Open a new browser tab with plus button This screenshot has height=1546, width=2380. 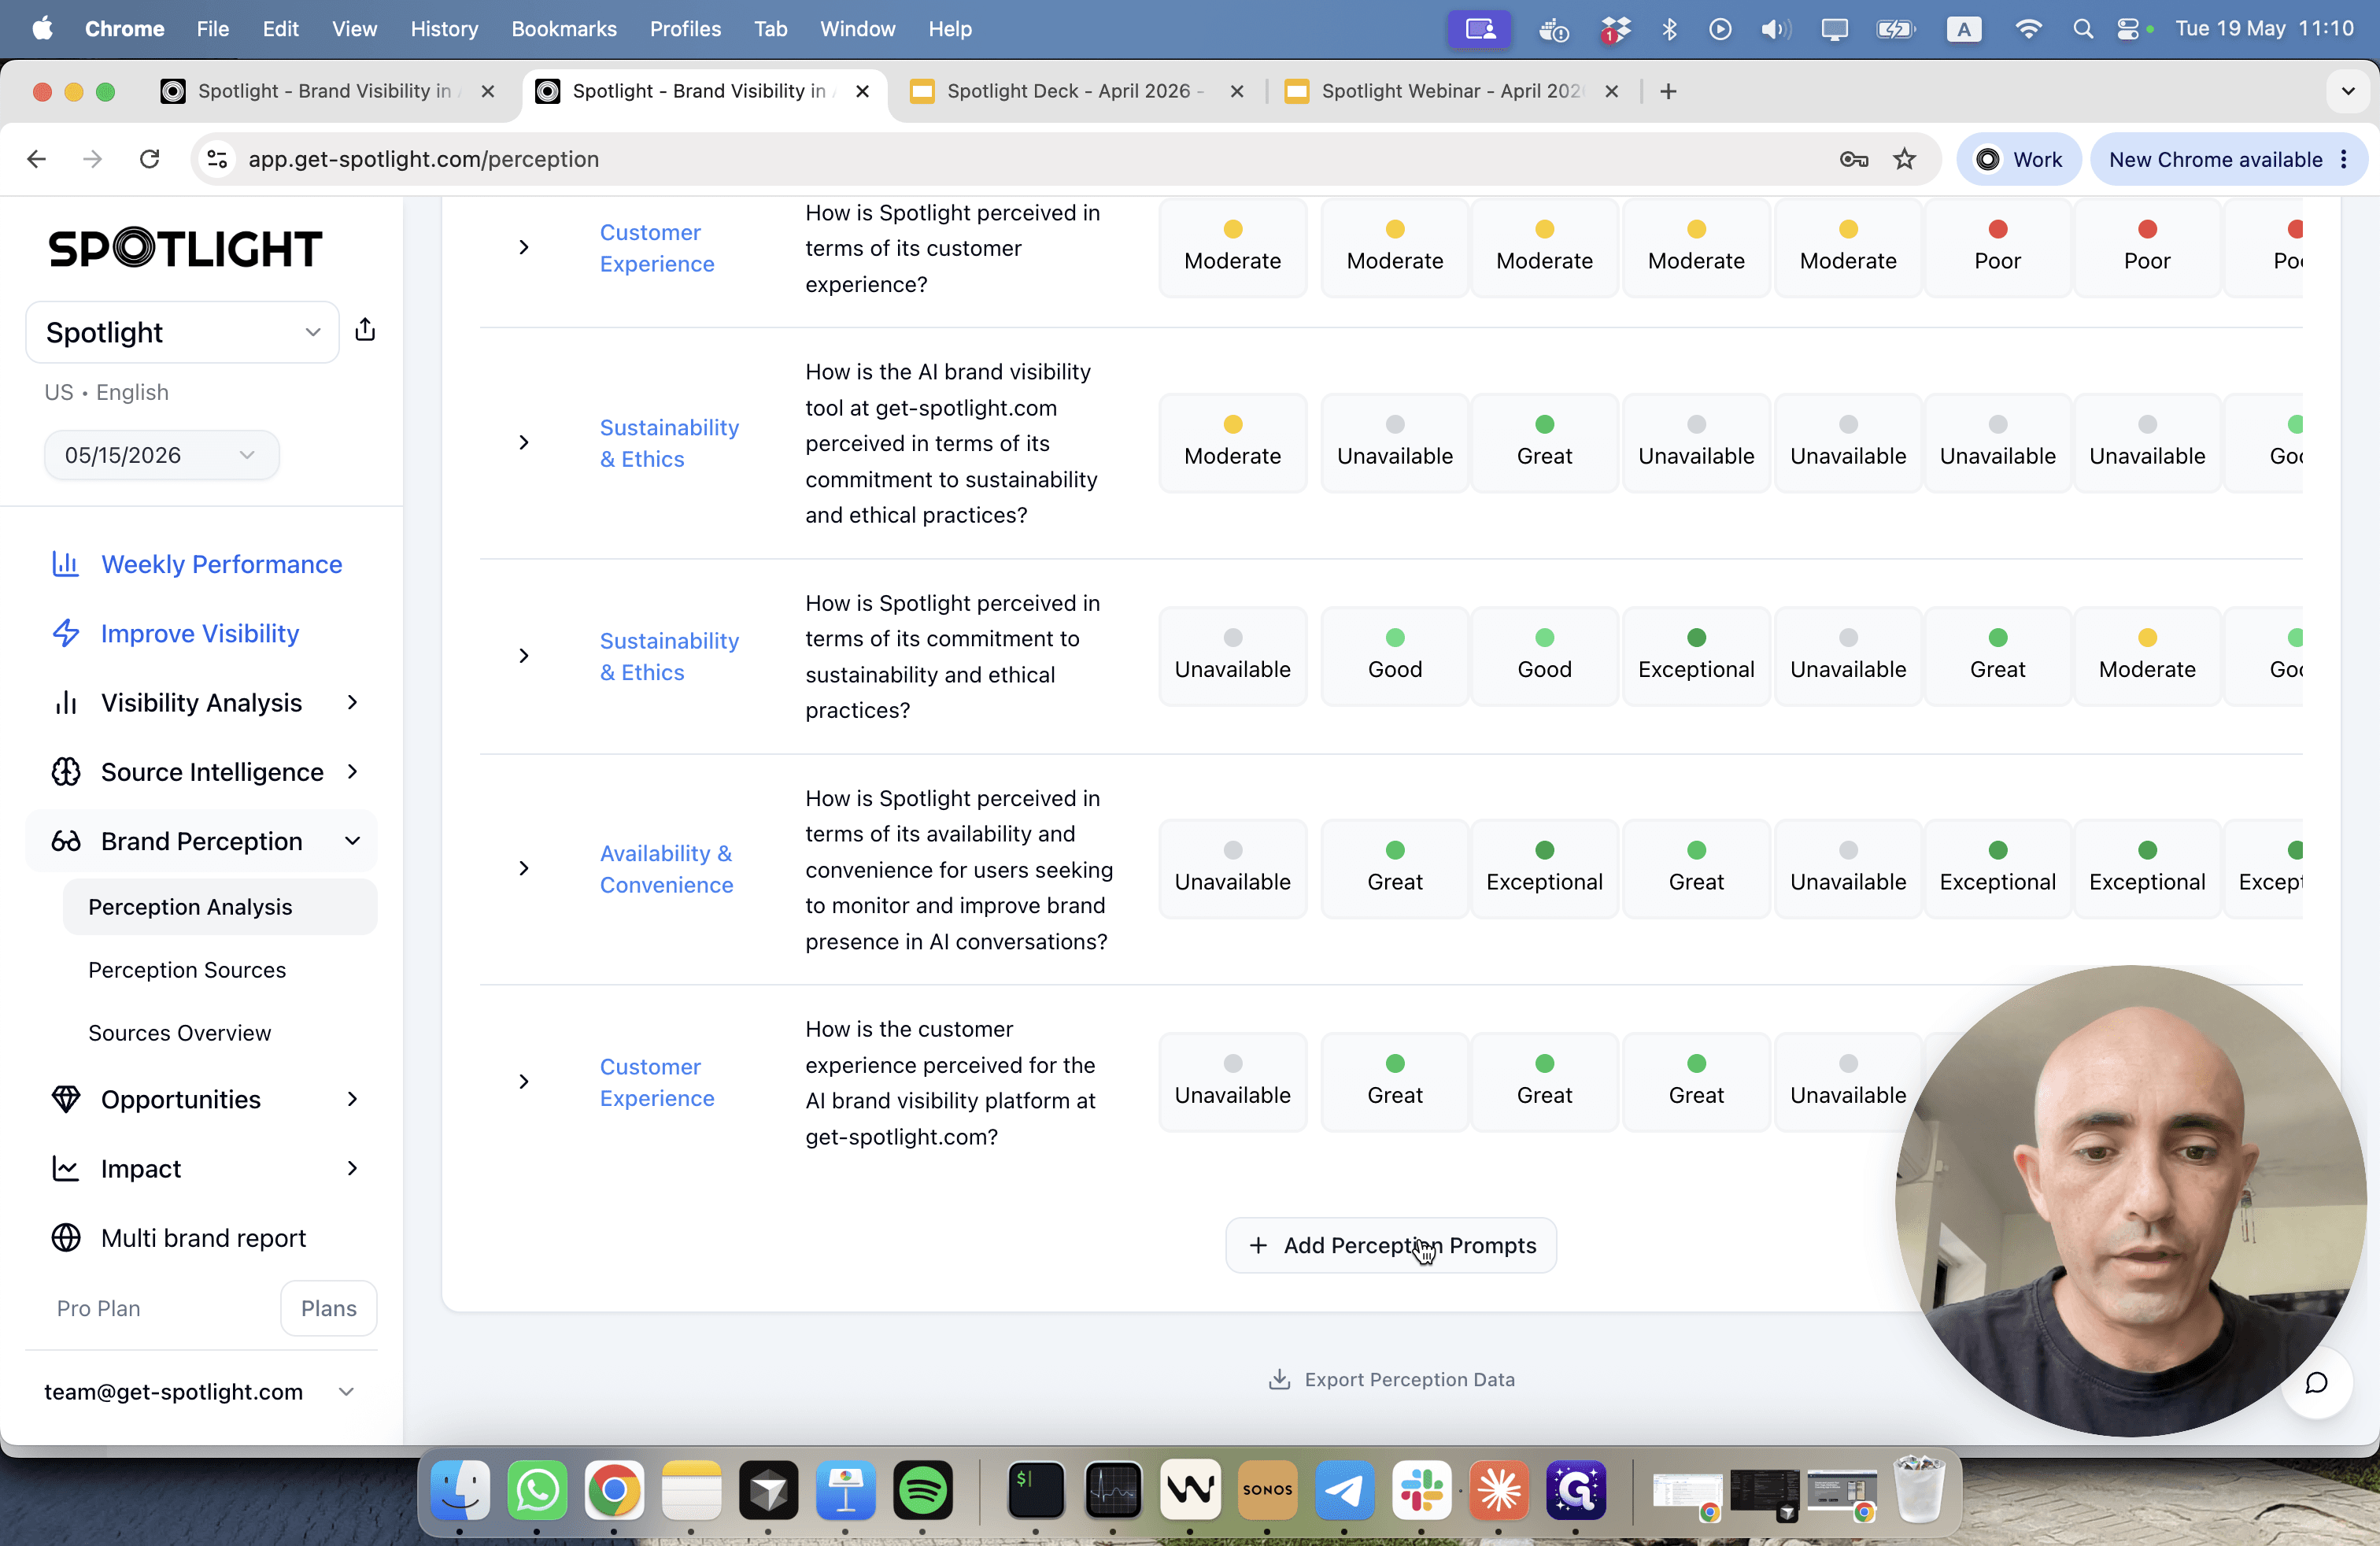1668,91
